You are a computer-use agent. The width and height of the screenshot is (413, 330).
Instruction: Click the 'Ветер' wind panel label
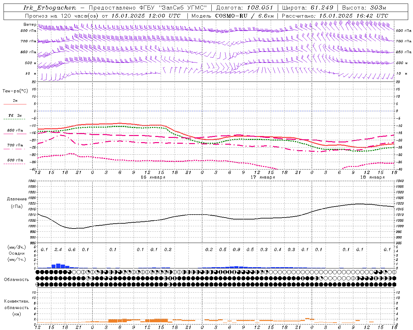30,24
